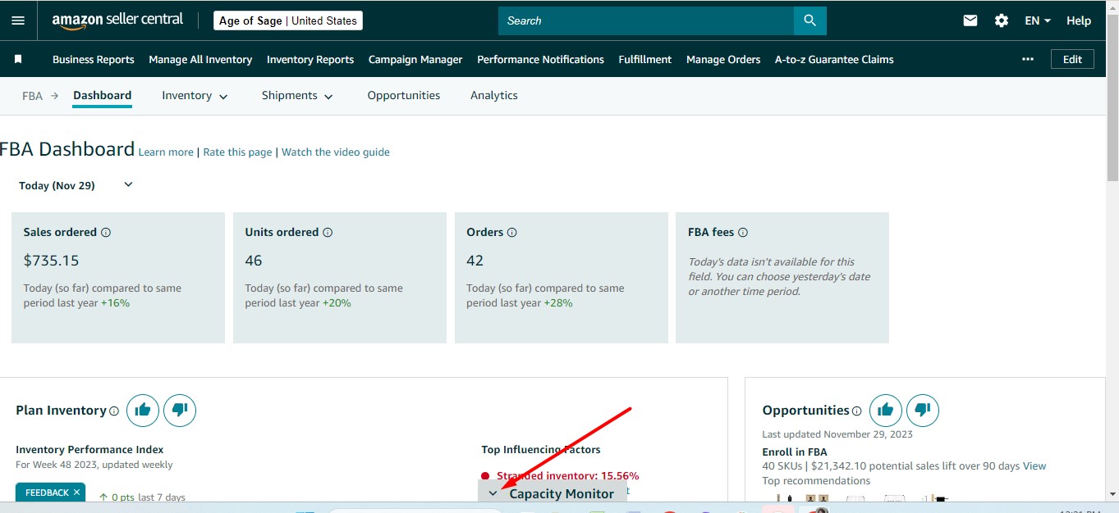1119x513 pixels.
Task: Open Inventory Reports
Action: [x=310, y=59]
